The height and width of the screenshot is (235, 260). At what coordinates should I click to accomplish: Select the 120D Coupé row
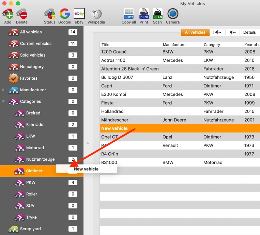[x=180, y=52]
